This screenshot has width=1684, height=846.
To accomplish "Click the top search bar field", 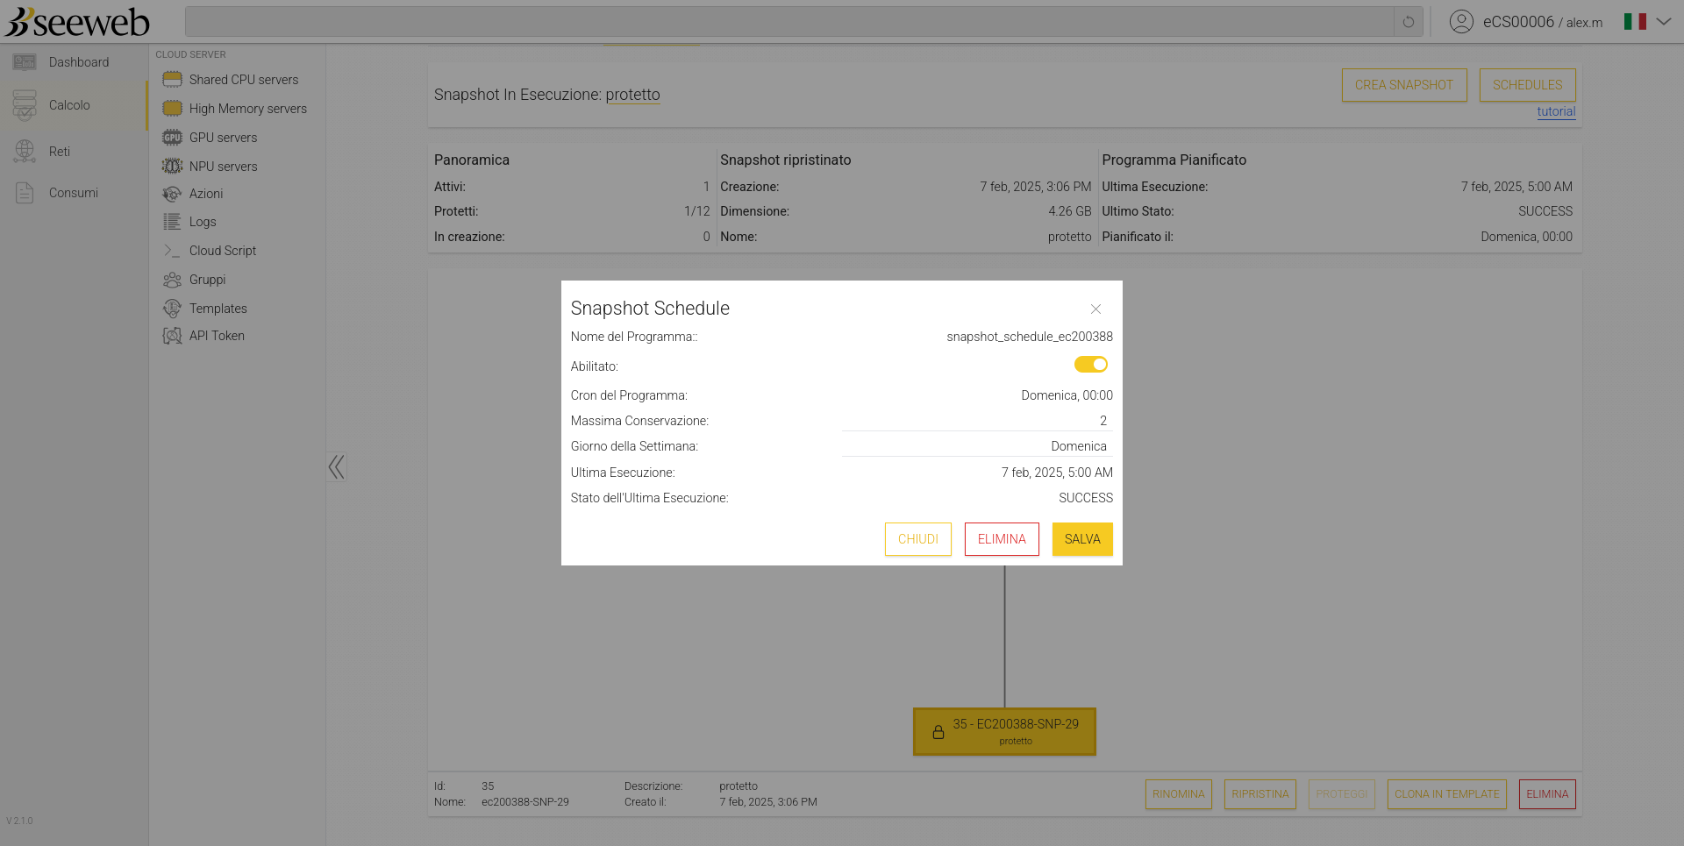I will click(x=789, y=22).
